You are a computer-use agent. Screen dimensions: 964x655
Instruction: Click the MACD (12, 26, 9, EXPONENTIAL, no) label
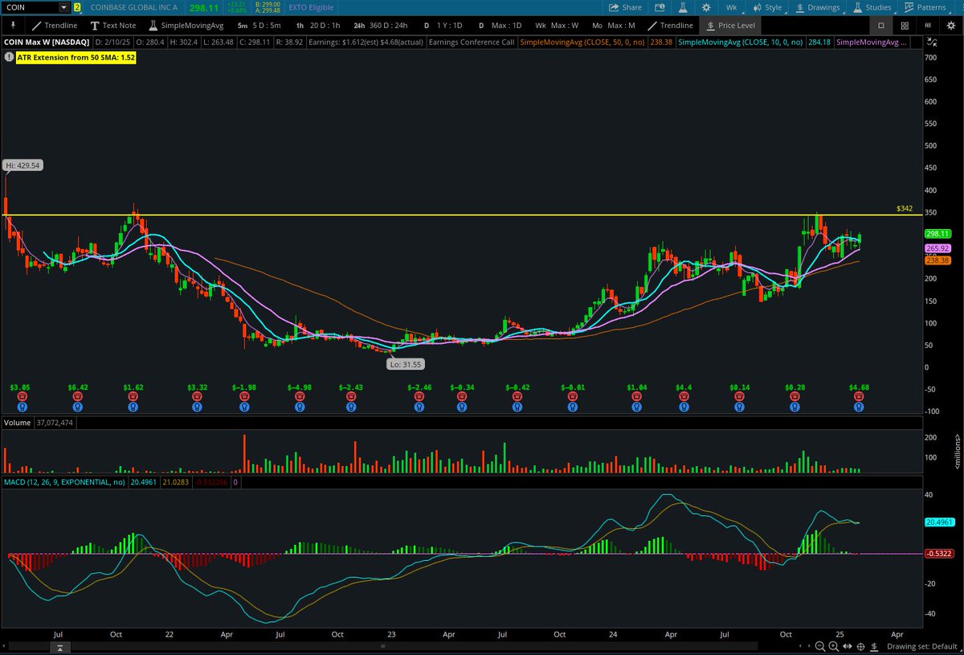[x=64, y=482]
